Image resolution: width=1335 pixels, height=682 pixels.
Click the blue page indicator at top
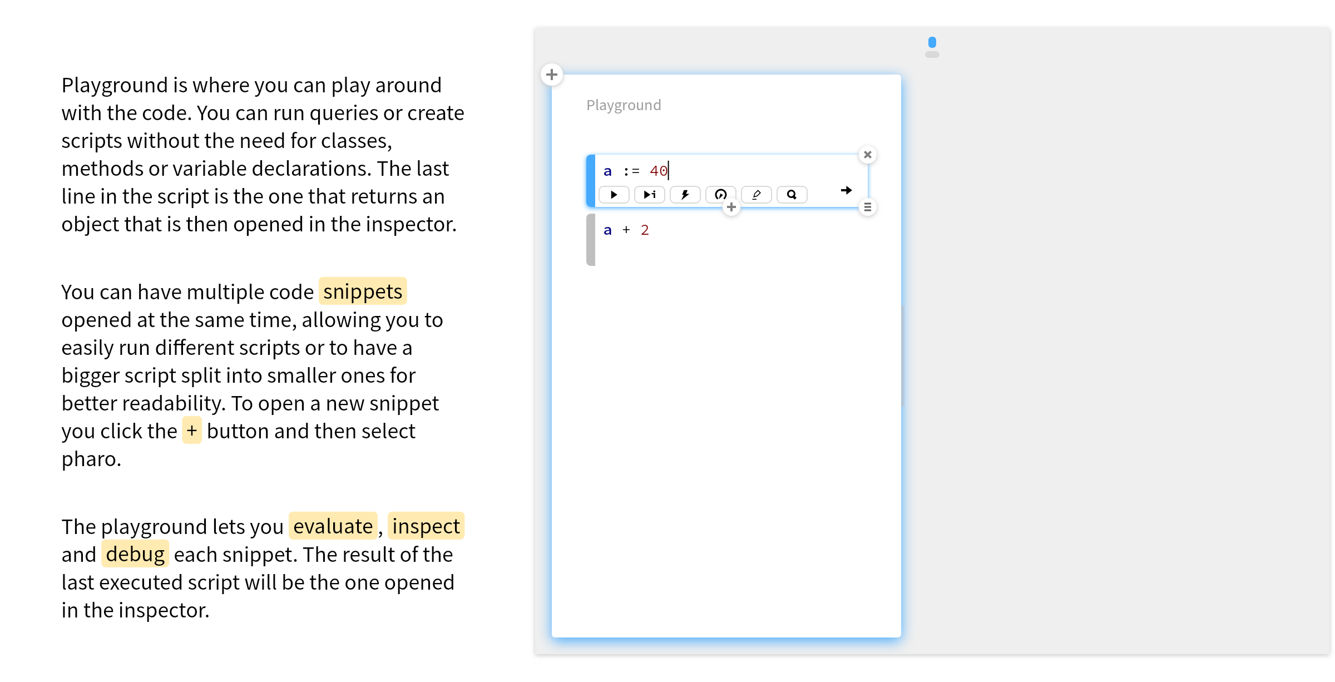point(932,42)
